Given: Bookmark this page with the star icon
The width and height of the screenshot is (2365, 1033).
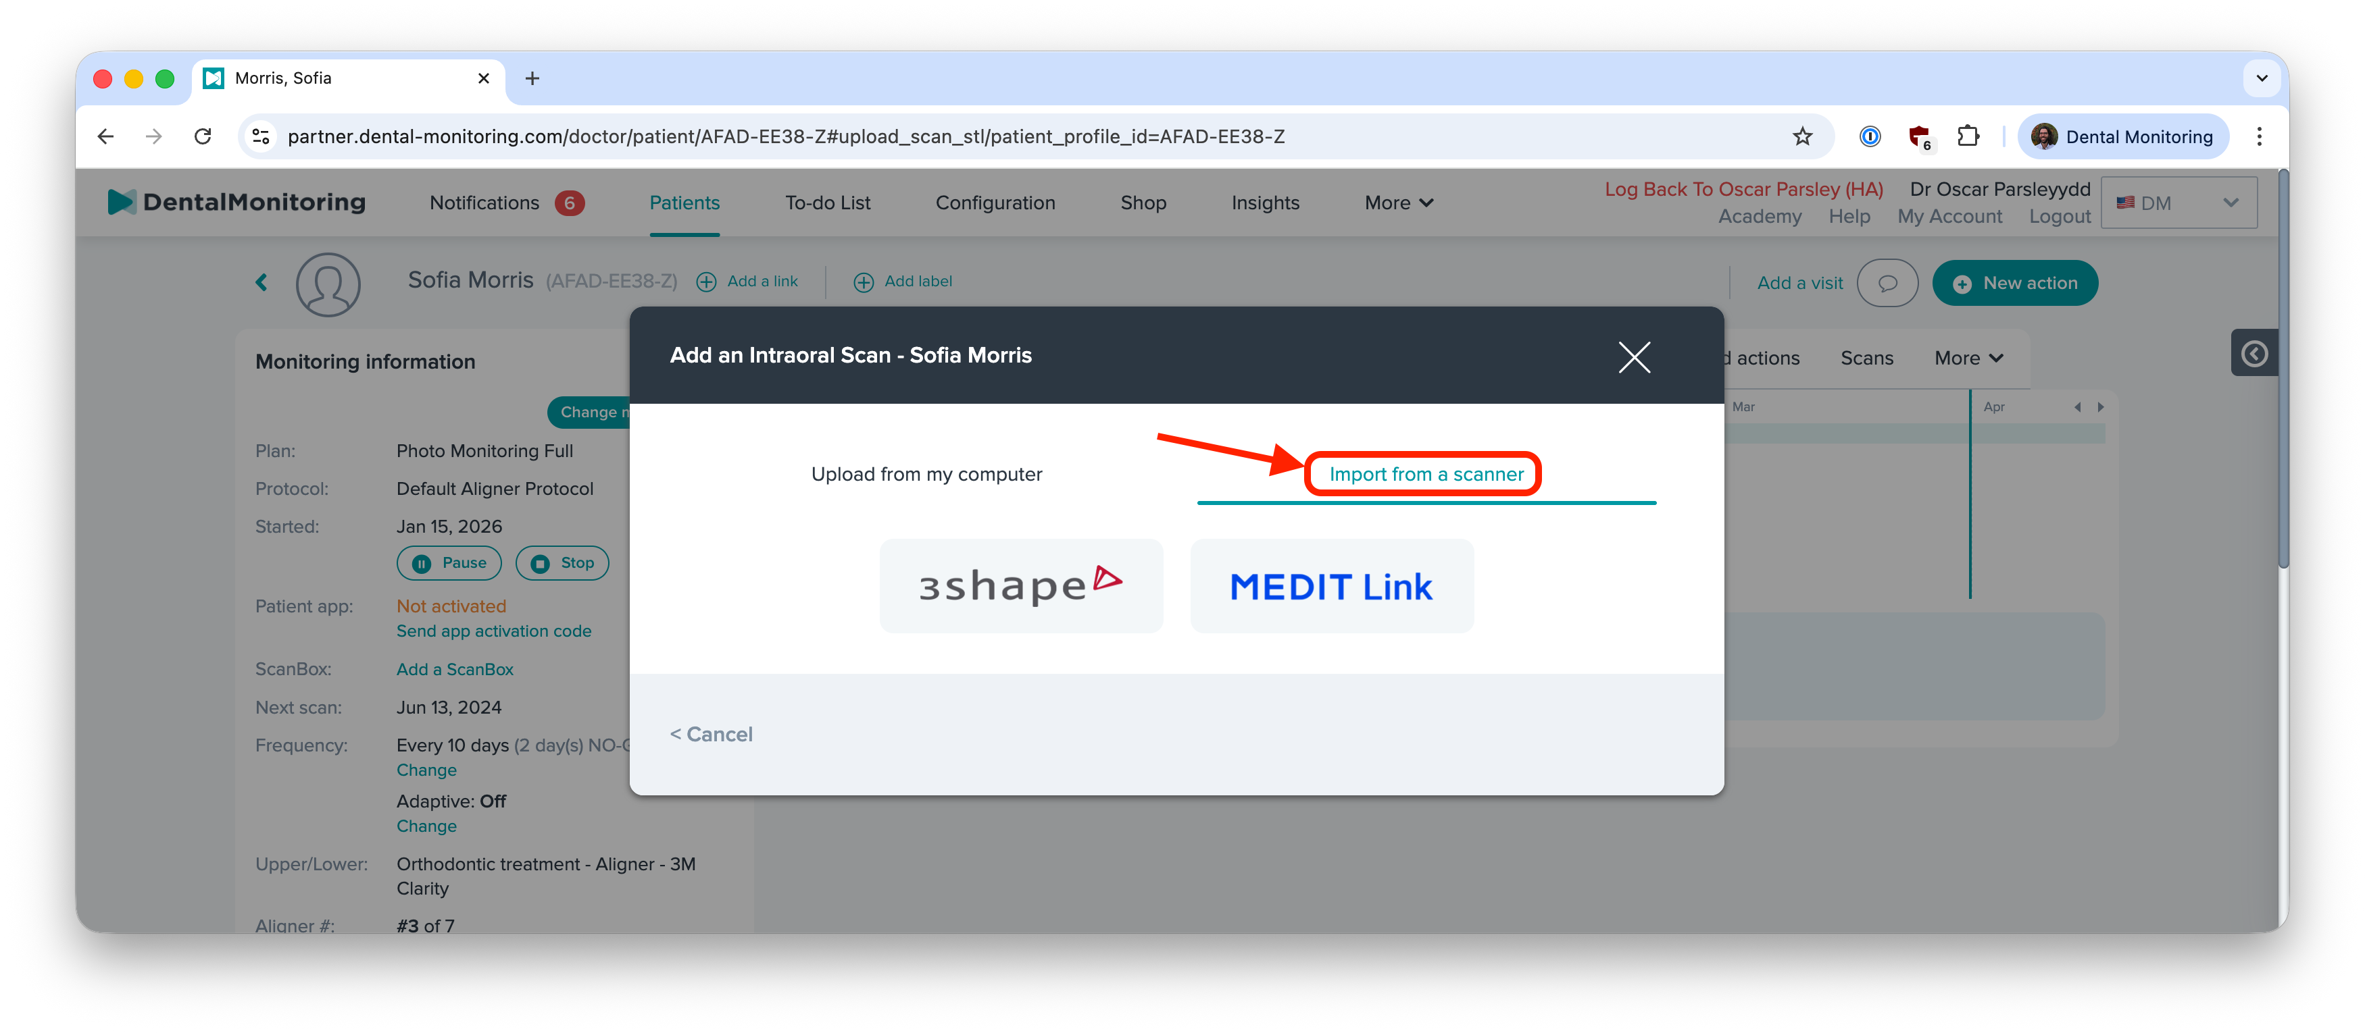Looking at the screenshot, I should click(1802, 136).
